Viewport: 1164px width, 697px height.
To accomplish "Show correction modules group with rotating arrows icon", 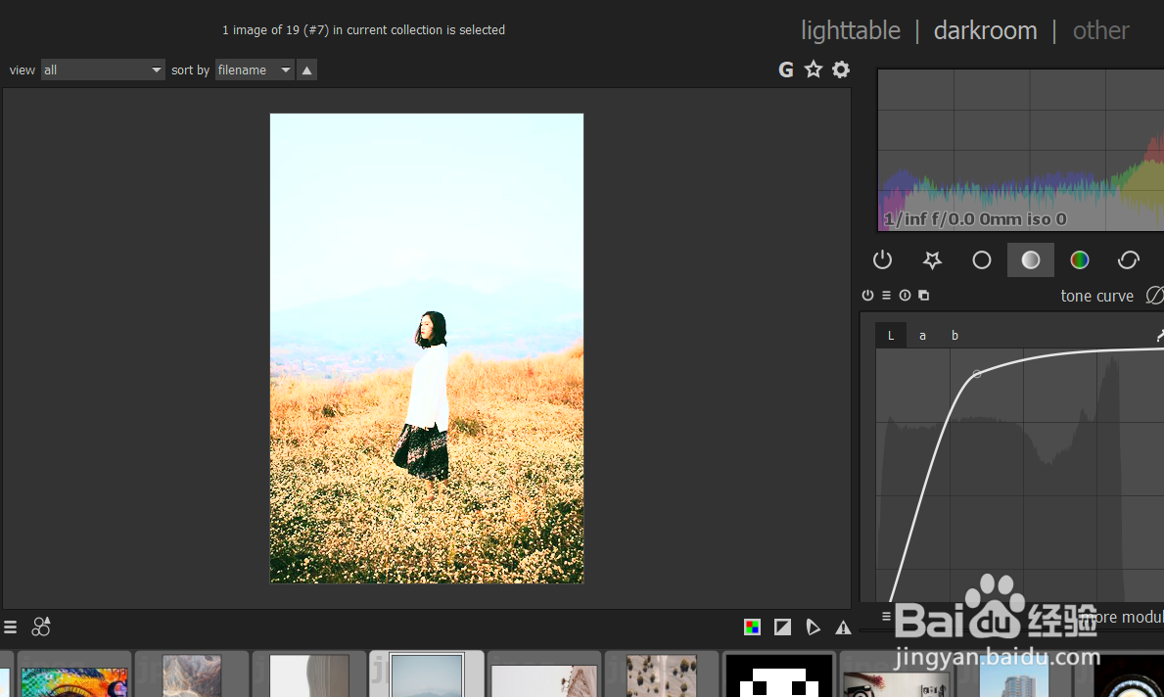I will pos(1129,259).
